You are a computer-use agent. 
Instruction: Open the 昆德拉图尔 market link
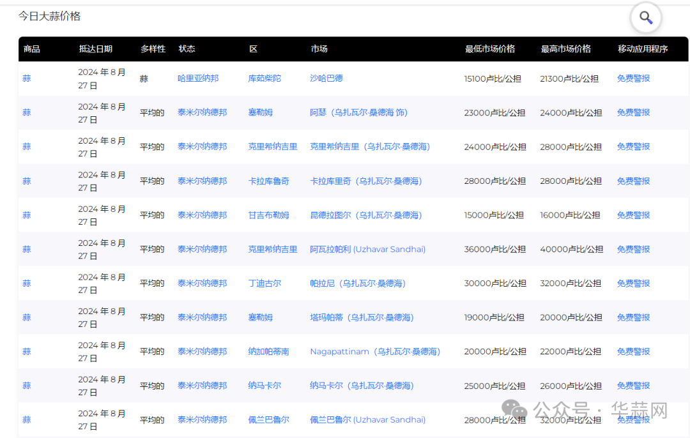[x=366, y=215]
